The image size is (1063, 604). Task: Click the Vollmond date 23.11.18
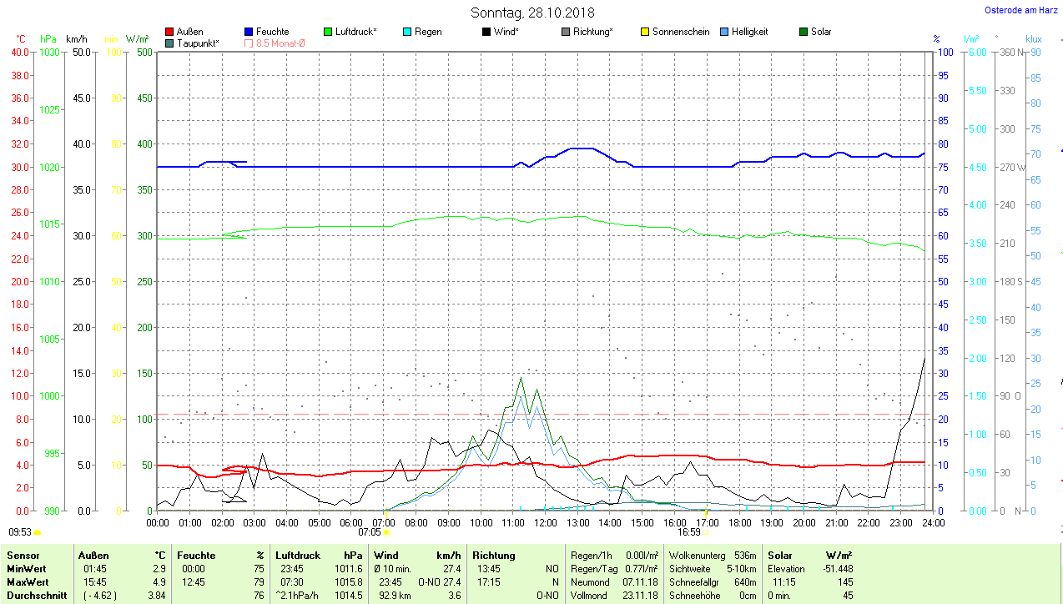[639, 596]
